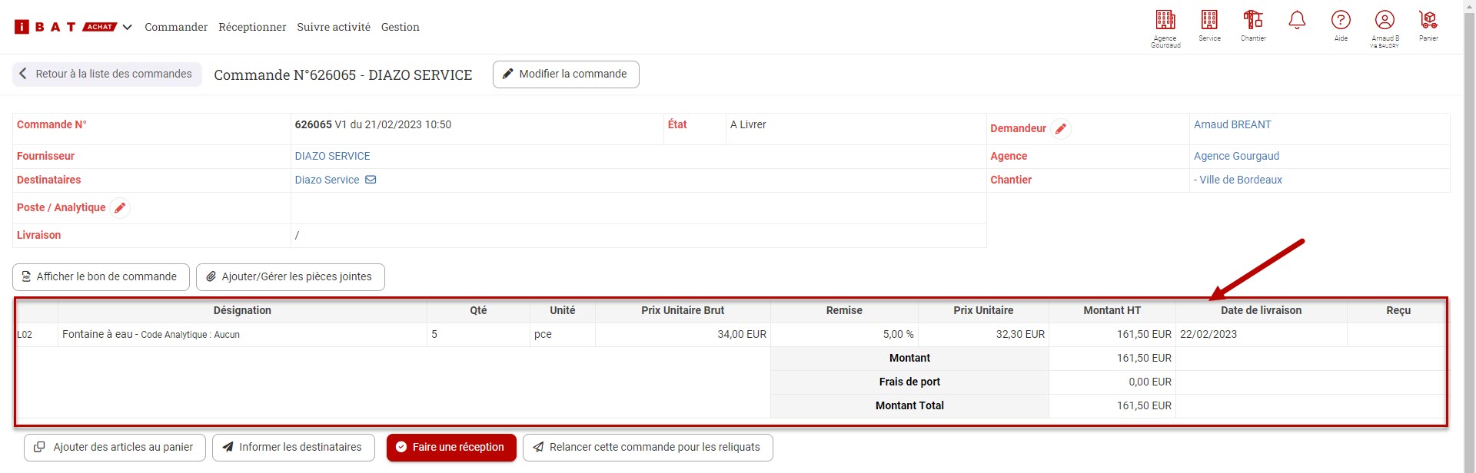
Task: Click the Aide help icon
Action: click(x=1341, y=21)
